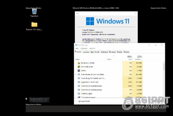The image size is (173, 116).
Task: Open the Optionen menu
Action: [x=84, y=48]
